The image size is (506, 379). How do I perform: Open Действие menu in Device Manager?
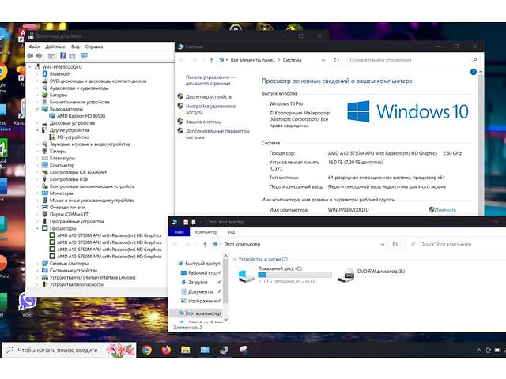click(55, 47)
